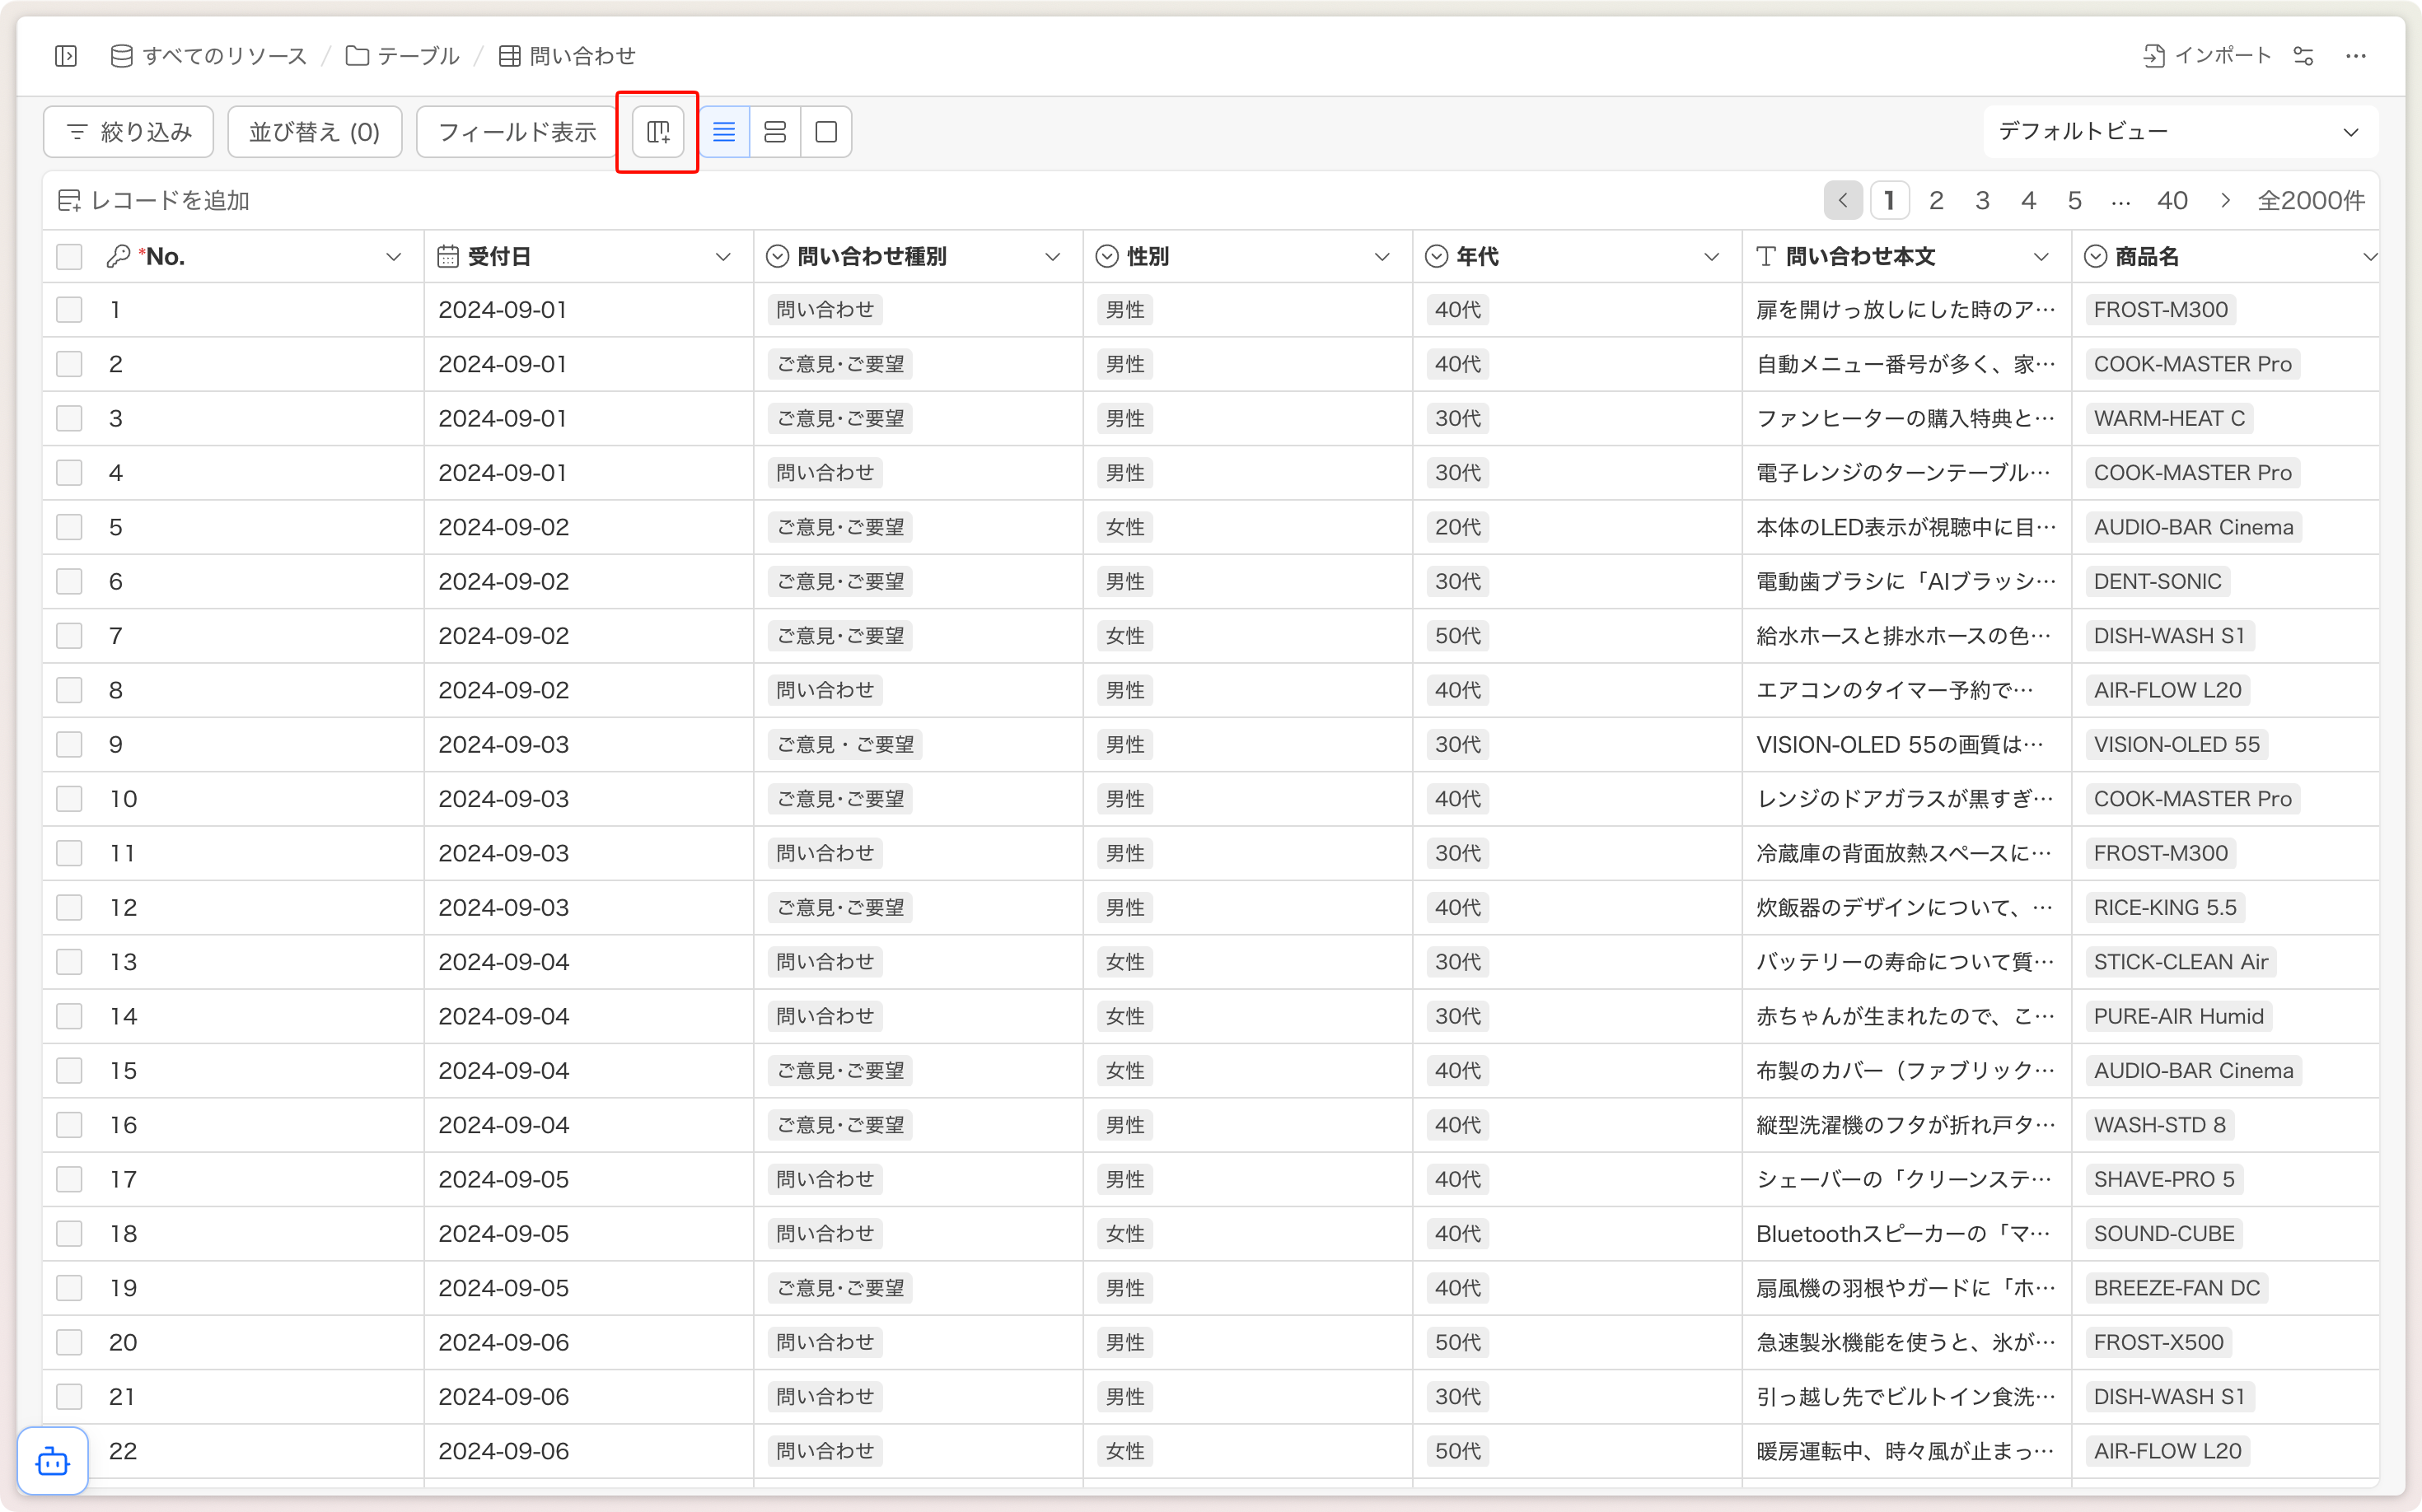Go to すべてのリソース breadcrumb
2422x1512 pixels.
tap(209, 56)
